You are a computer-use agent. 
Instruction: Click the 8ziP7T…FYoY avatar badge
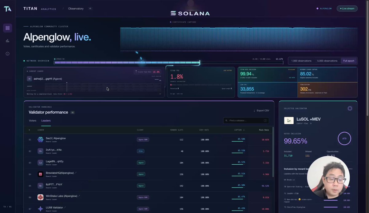pos(40,186)
